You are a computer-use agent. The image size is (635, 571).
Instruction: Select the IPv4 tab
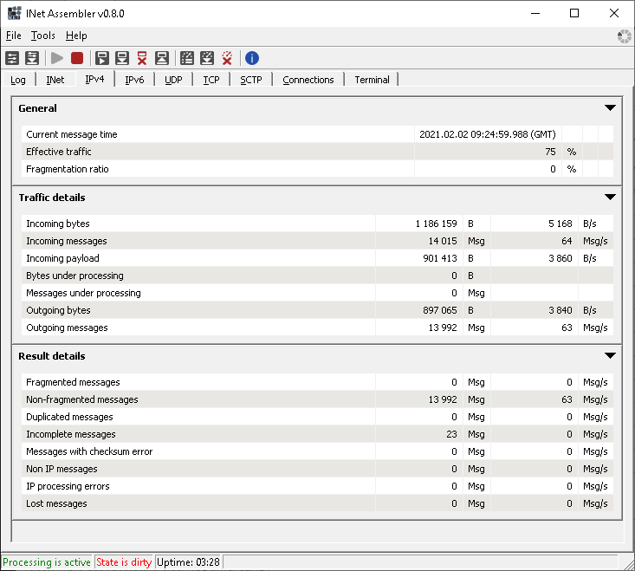coord(94,79)
